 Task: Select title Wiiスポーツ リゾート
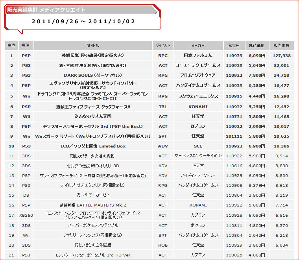point(93,136)
